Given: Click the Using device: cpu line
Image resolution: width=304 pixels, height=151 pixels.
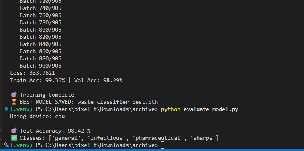Looking at the screenshot, I should [x=37, y=117].
